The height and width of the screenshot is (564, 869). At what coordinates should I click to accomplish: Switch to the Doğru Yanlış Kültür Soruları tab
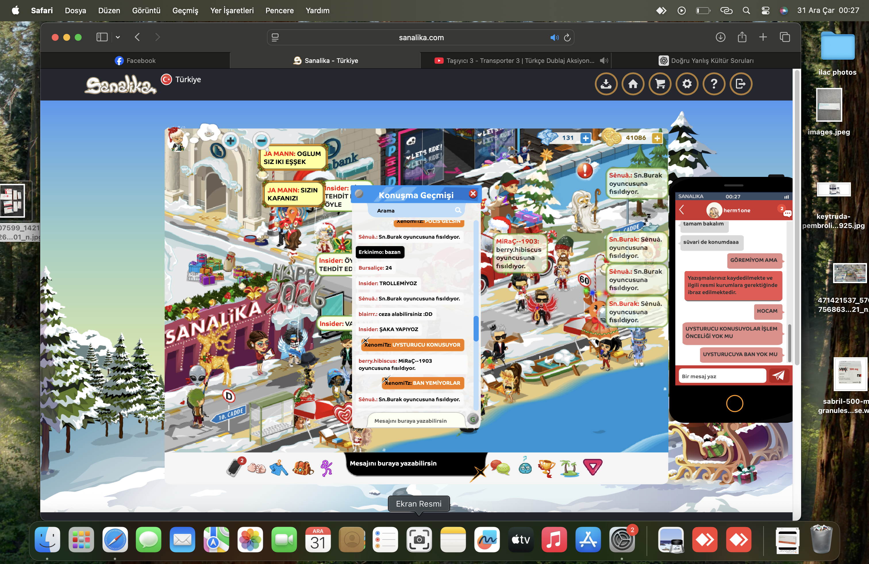(706, 61)
